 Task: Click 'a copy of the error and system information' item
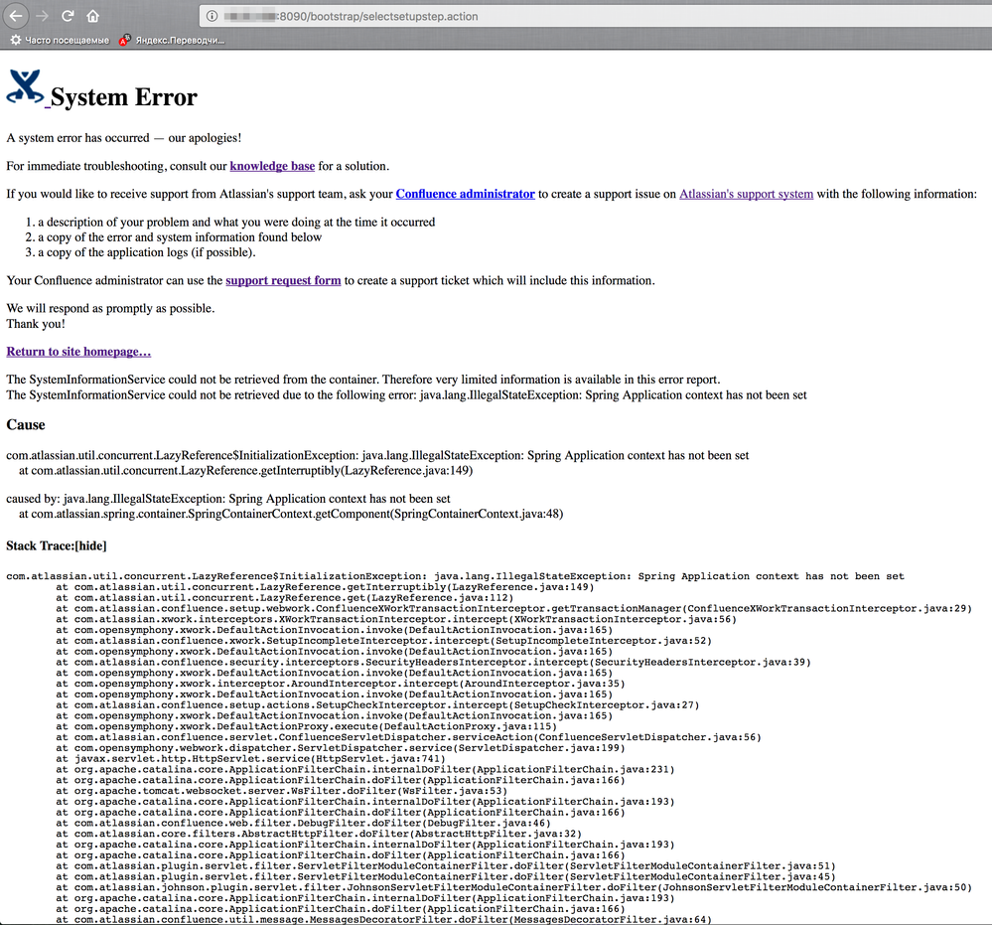[180, 236]
